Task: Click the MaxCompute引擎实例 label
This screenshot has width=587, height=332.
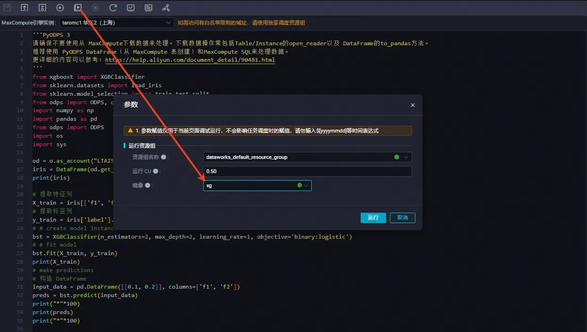Action: tap(29, 23)
